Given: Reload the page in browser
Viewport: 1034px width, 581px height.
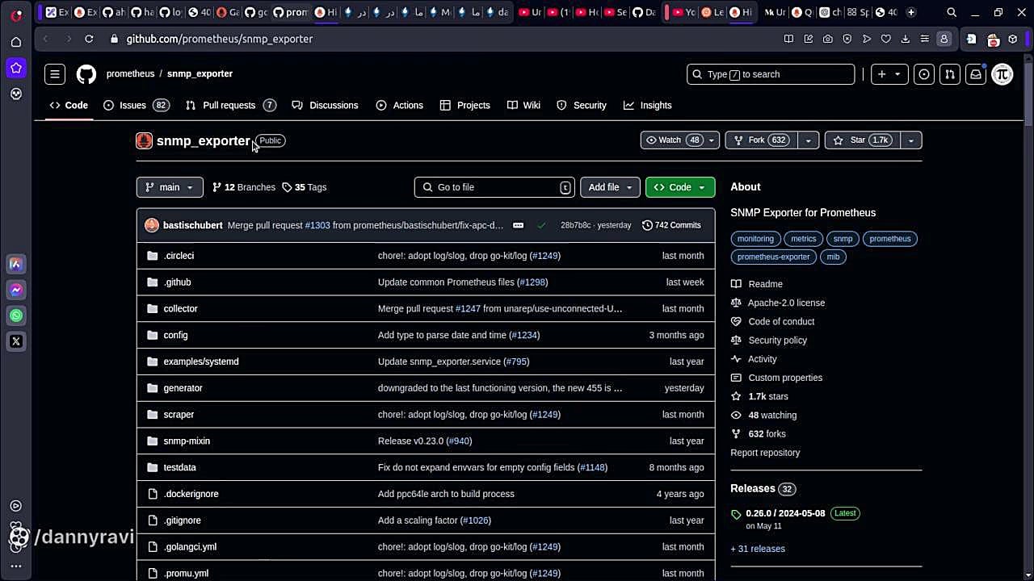Looking at the screenshot, I should click(89, 39).
